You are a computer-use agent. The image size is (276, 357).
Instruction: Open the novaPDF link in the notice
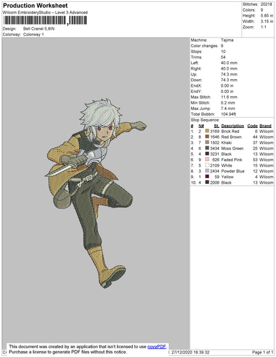(157, 346)
